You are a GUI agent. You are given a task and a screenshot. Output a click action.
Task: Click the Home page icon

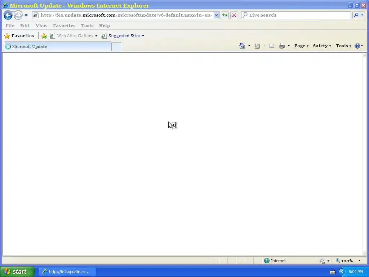coord(242,46)
